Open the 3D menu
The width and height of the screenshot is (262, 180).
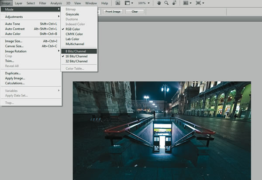[68, 3]
